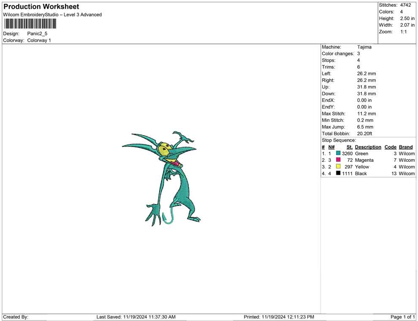
Task: Click the 'Black' description in row 4
Action: point(361,174)
